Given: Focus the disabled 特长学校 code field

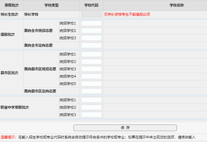Looking at the screenshot, I should tap(92, 14).
